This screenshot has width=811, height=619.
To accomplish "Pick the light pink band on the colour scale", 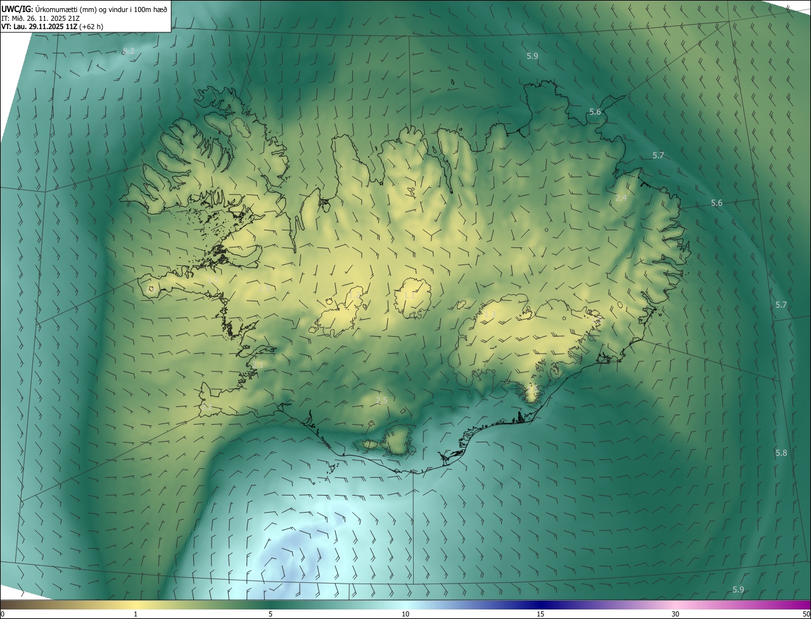I will (x=675, y=605).
